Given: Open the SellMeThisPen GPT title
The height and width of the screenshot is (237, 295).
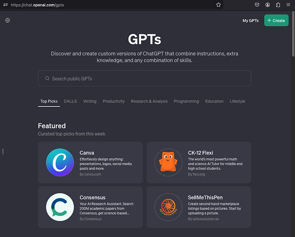Looking at the screenshot, I should (x=205, y=198).
